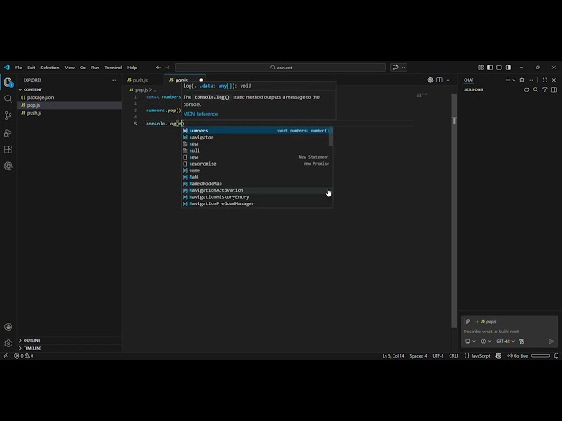Open the Search view in activity bar
Image resolution: width=562 pixels, height=421 pixels.
click(8, 98)
